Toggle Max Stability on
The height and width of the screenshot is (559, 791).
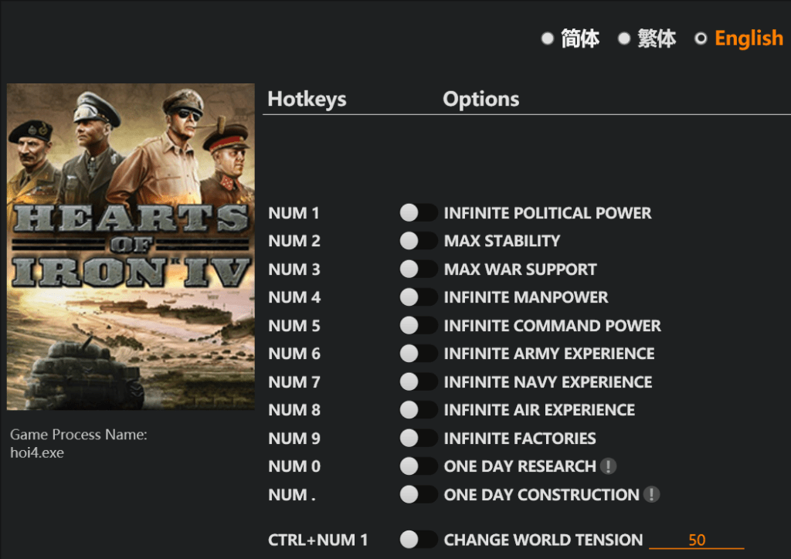pyautogui.click(x=419, y=240)
